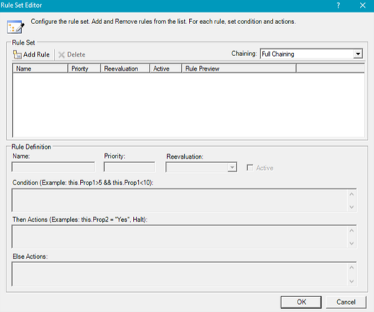Click the Delete X icon
Image resolution: width=374 pixels, height=312 pixels.
point(62,55)
